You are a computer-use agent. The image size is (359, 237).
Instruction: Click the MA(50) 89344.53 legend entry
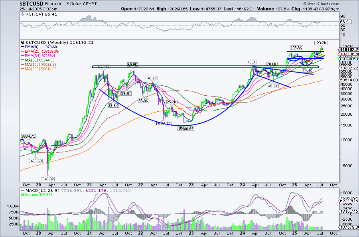[38, 60]
